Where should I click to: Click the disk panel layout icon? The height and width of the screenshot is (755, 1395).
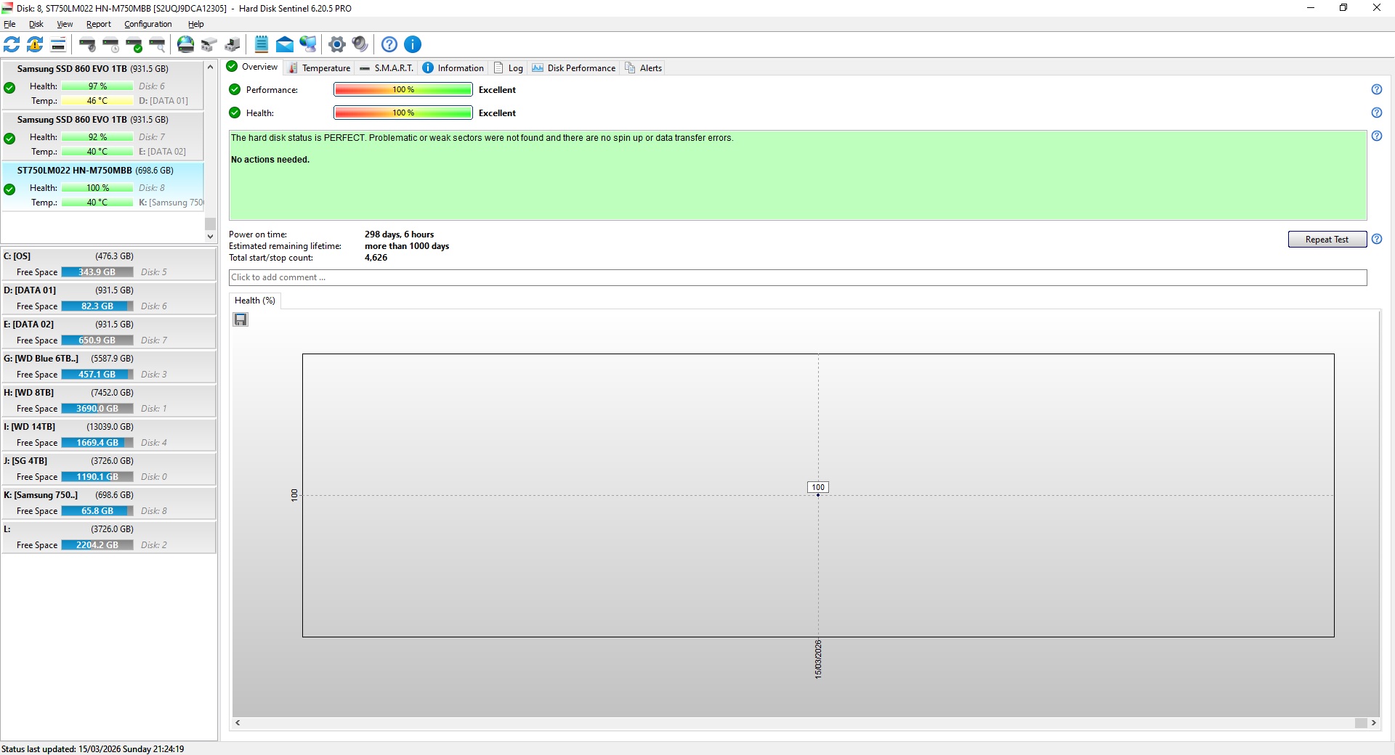click(x=58, y=44)
